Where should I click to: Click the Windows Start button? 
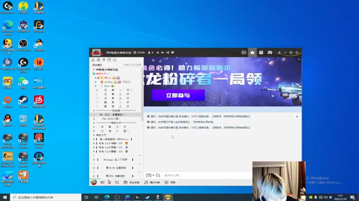pyautogui.click(x=5, y=197)
